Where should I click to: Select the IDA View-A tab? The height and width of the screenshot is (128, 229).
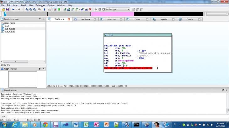(59, 19)
